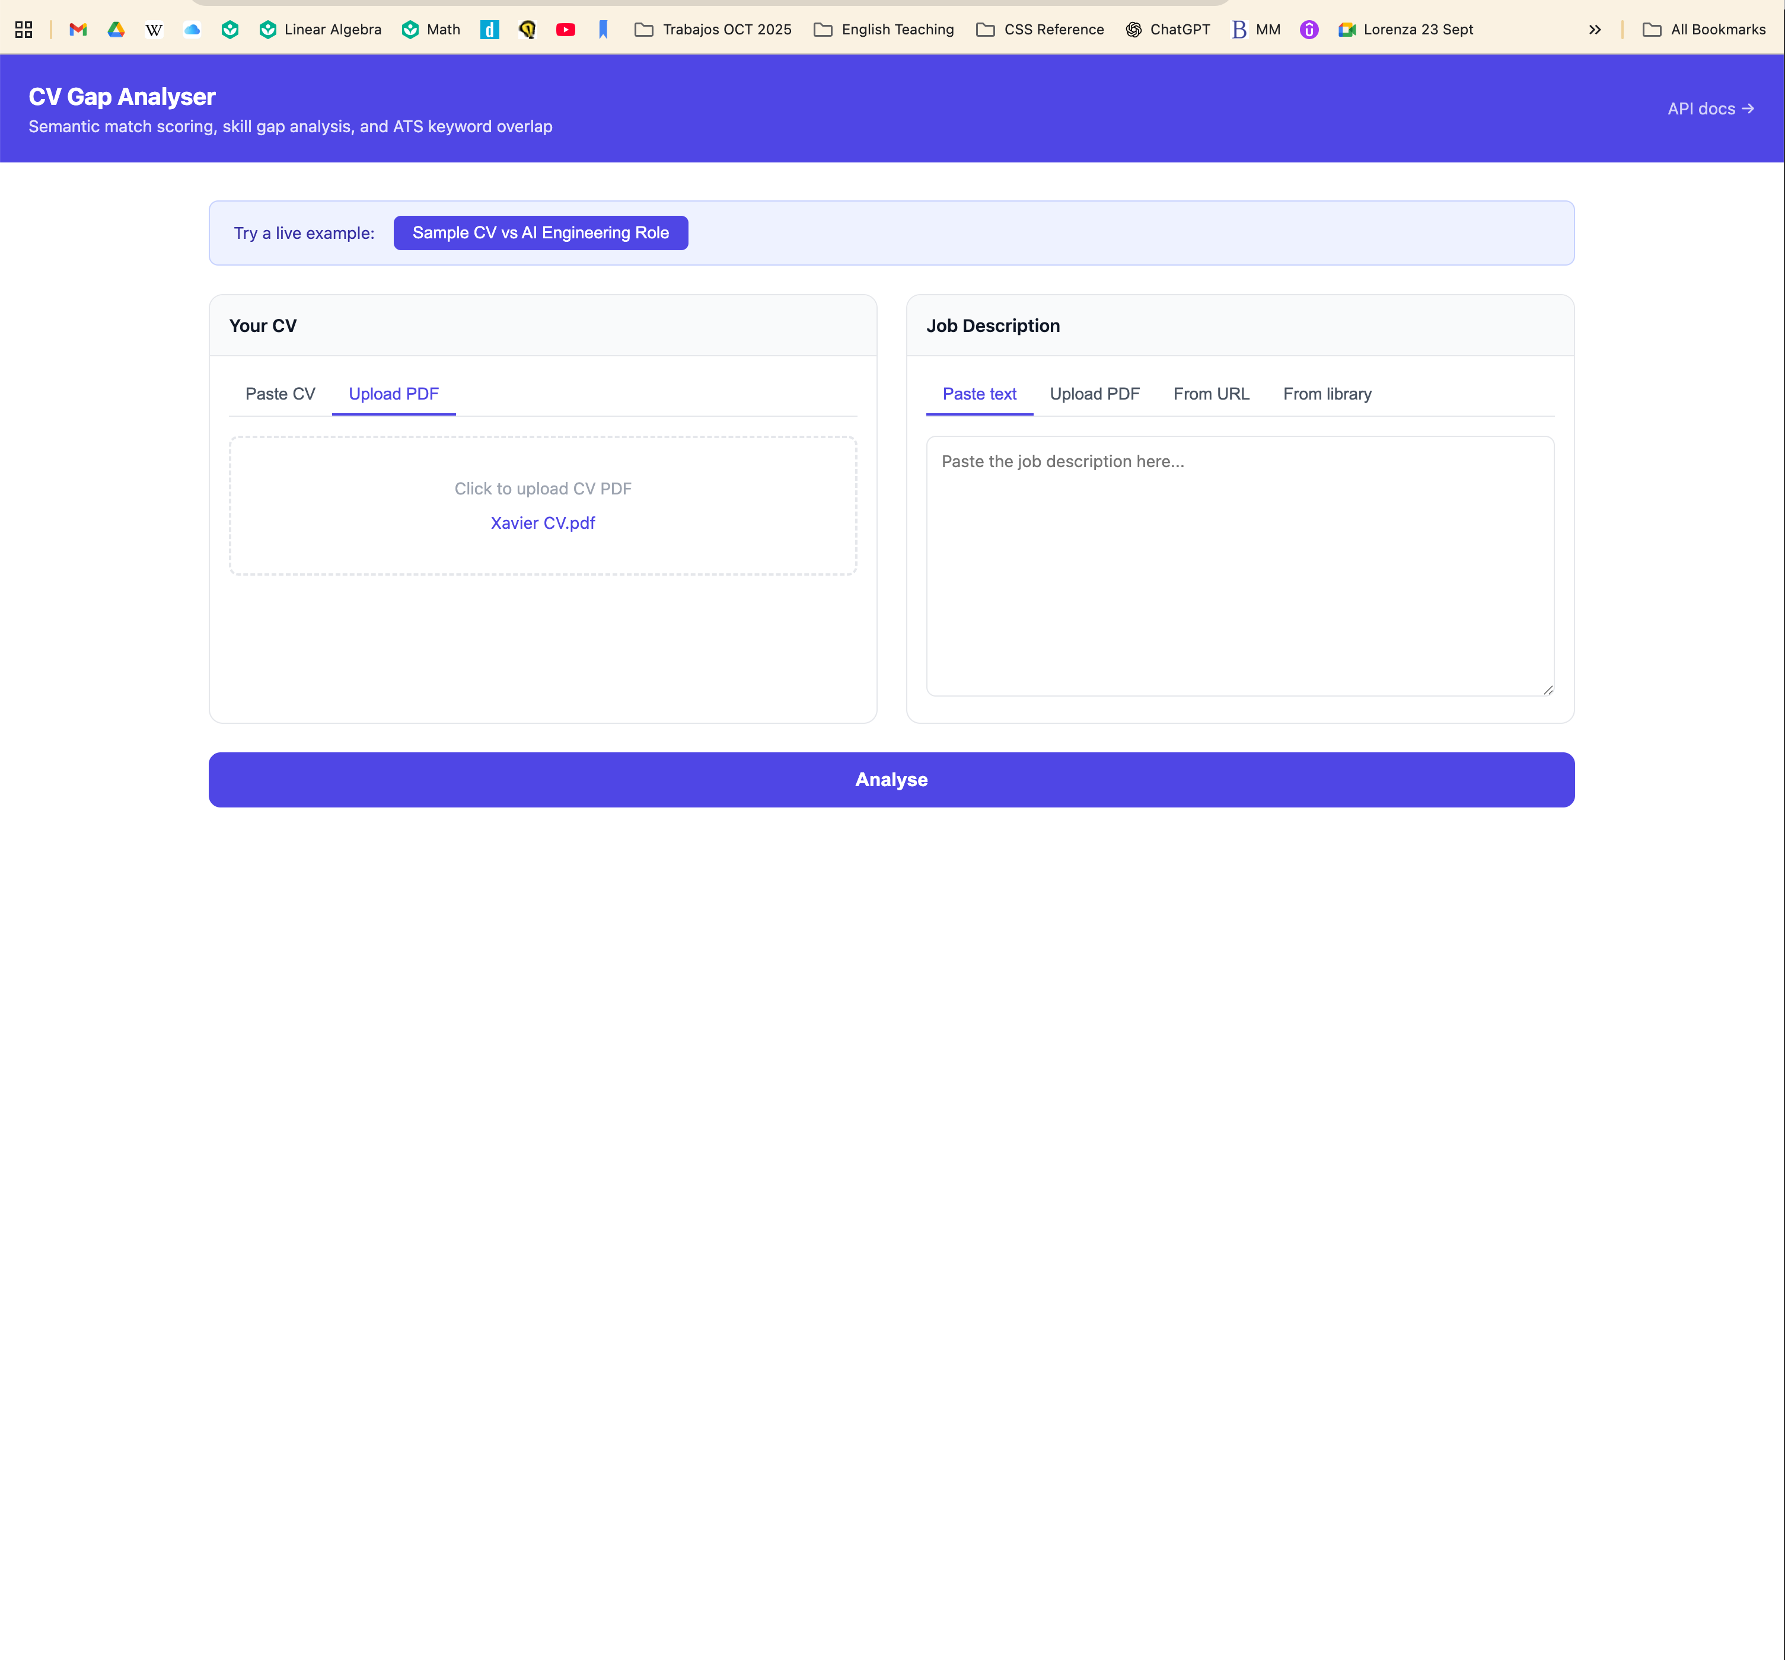
Task: Click the Your CV panel heading
Action: (262, 326)
